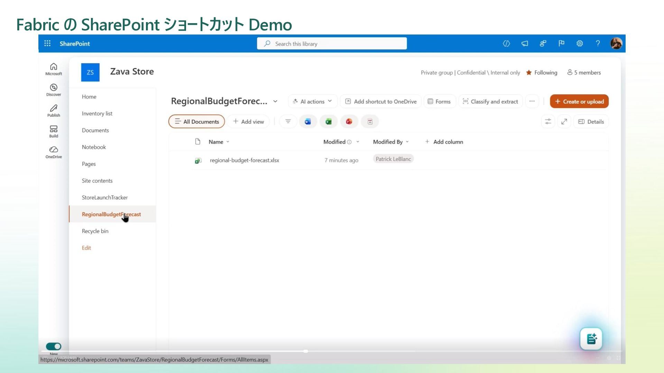664x373 pixels.
Task: Open OneDrive from the left rail
Action: 54,152
